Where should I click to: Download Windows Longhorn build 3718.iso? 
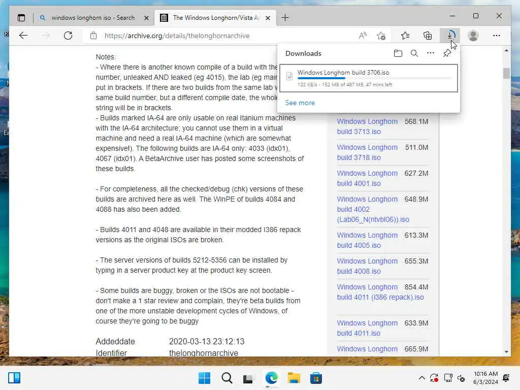point(367,152)
